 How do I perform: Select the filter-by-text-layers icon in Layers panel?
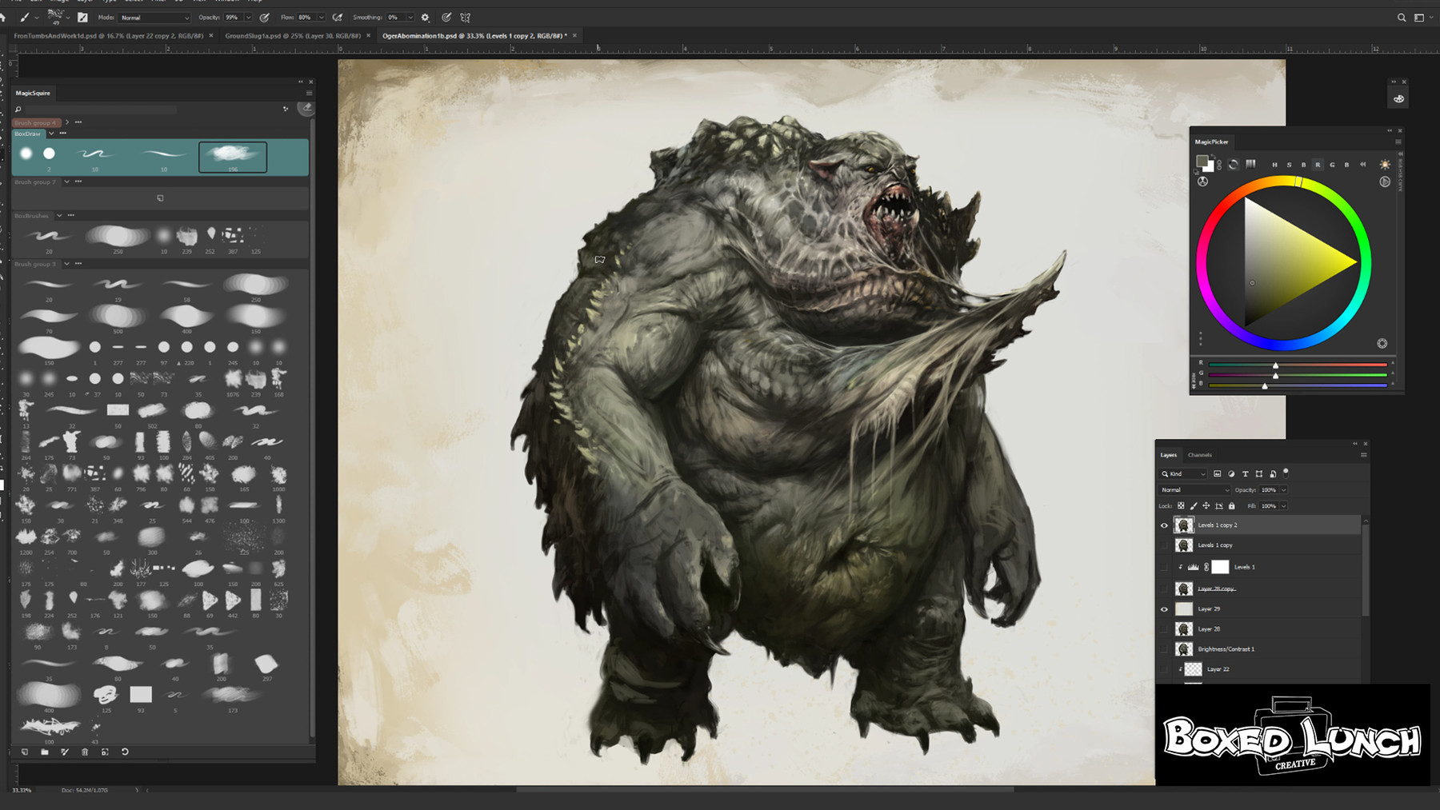click(1246, 474)
